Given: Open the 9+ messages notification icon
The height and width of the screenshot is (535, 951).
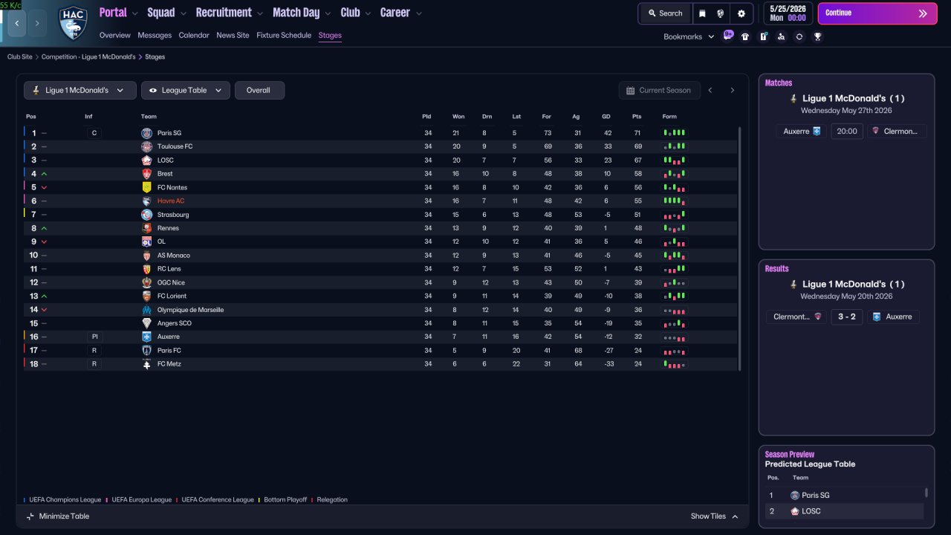Looking at the screenshot, I should coord(728,36).
